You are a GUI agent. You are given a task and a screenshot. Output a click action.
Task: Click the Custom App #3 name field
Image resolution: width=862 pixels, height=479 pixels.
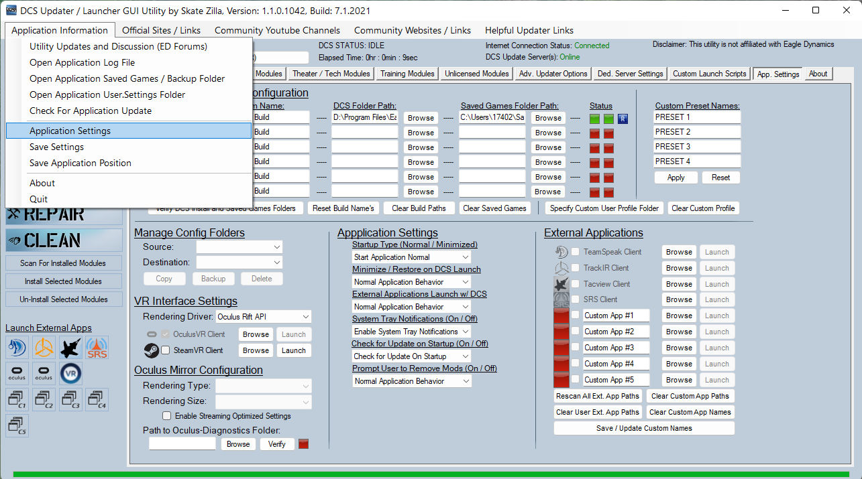point(616,348)
